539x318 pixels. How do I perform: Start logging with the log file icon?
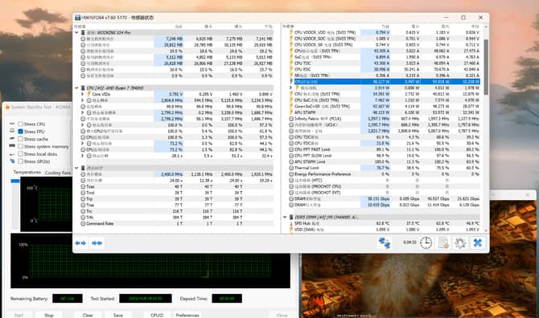click(x=443, y=243)
